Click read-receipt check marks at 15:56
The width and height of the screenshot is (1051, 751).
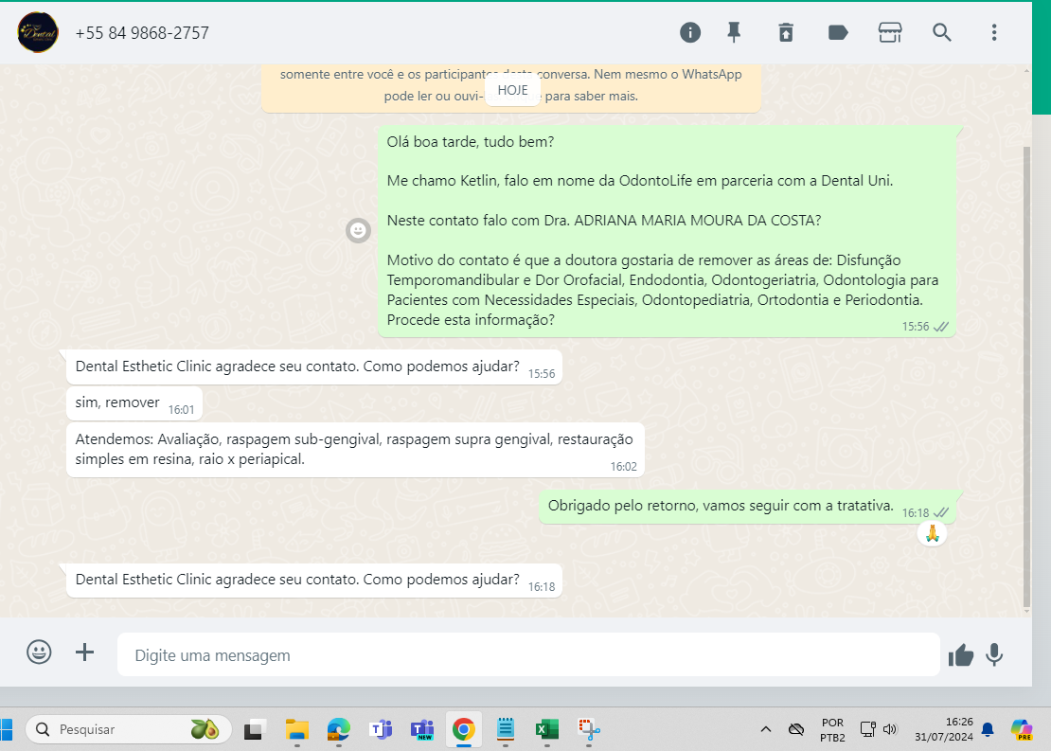[x=941, y=327]
